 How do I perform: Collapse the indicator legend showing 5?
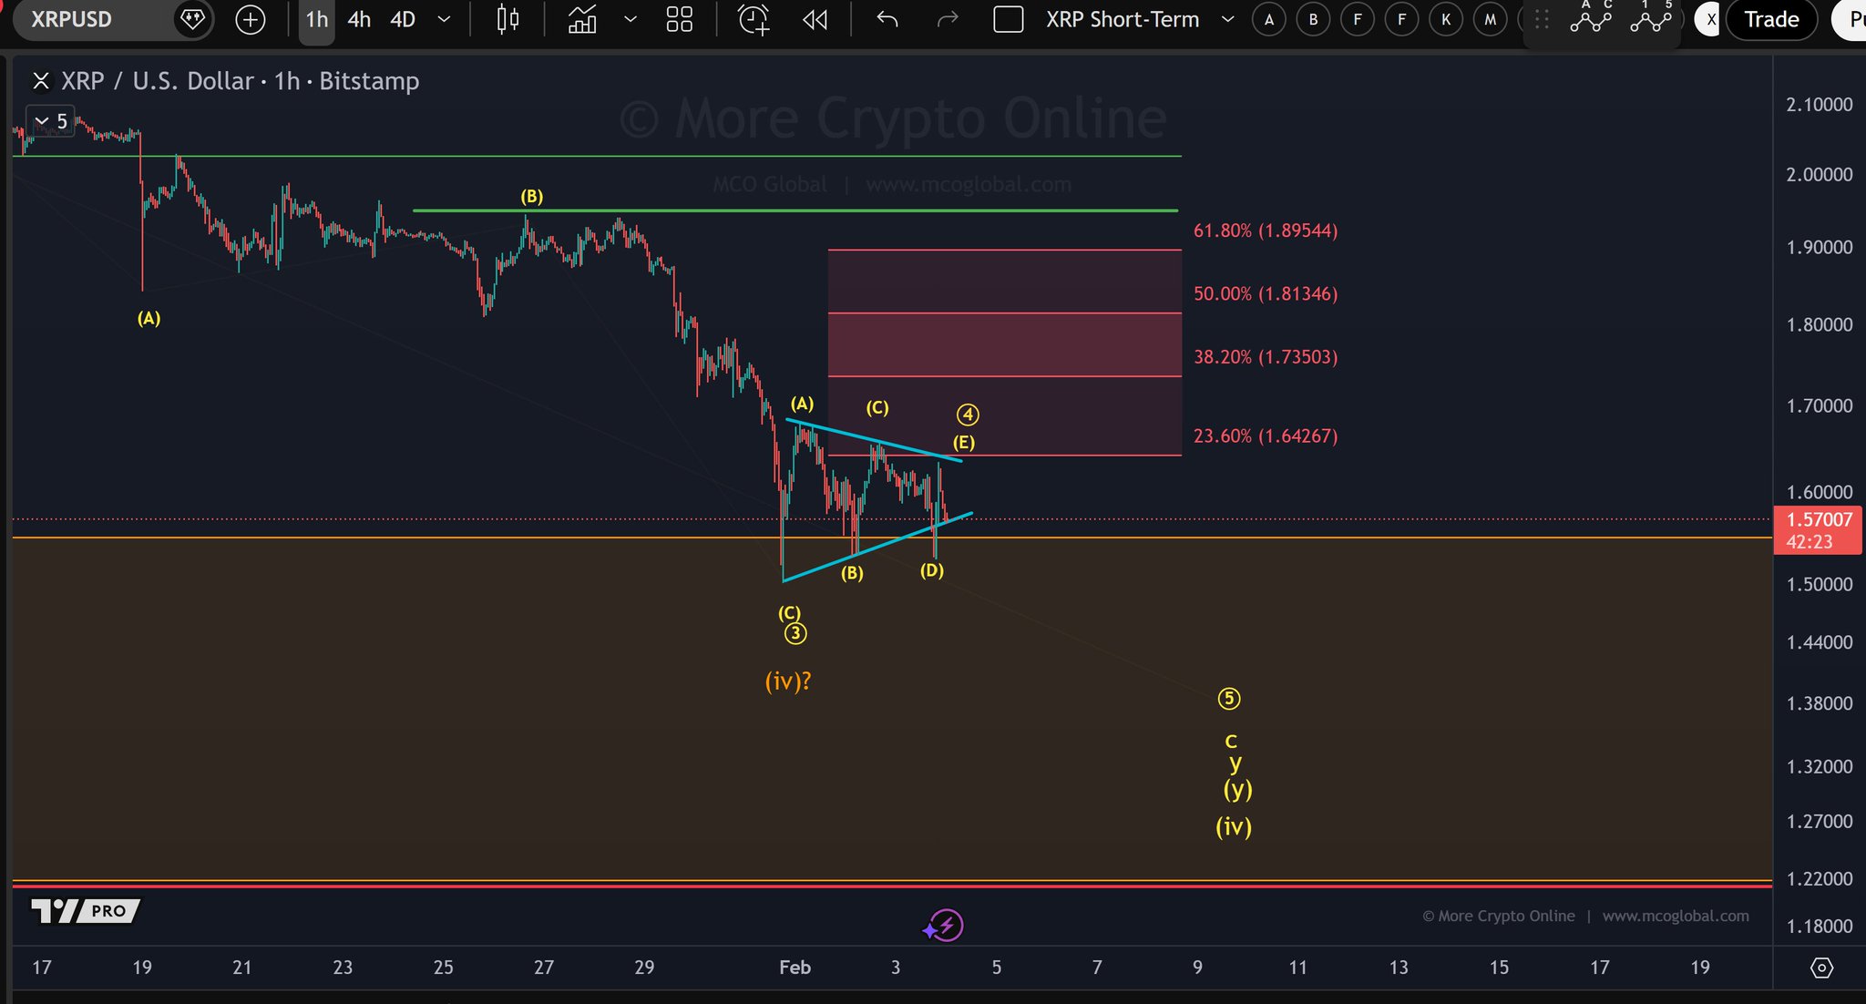pos(42,121)
